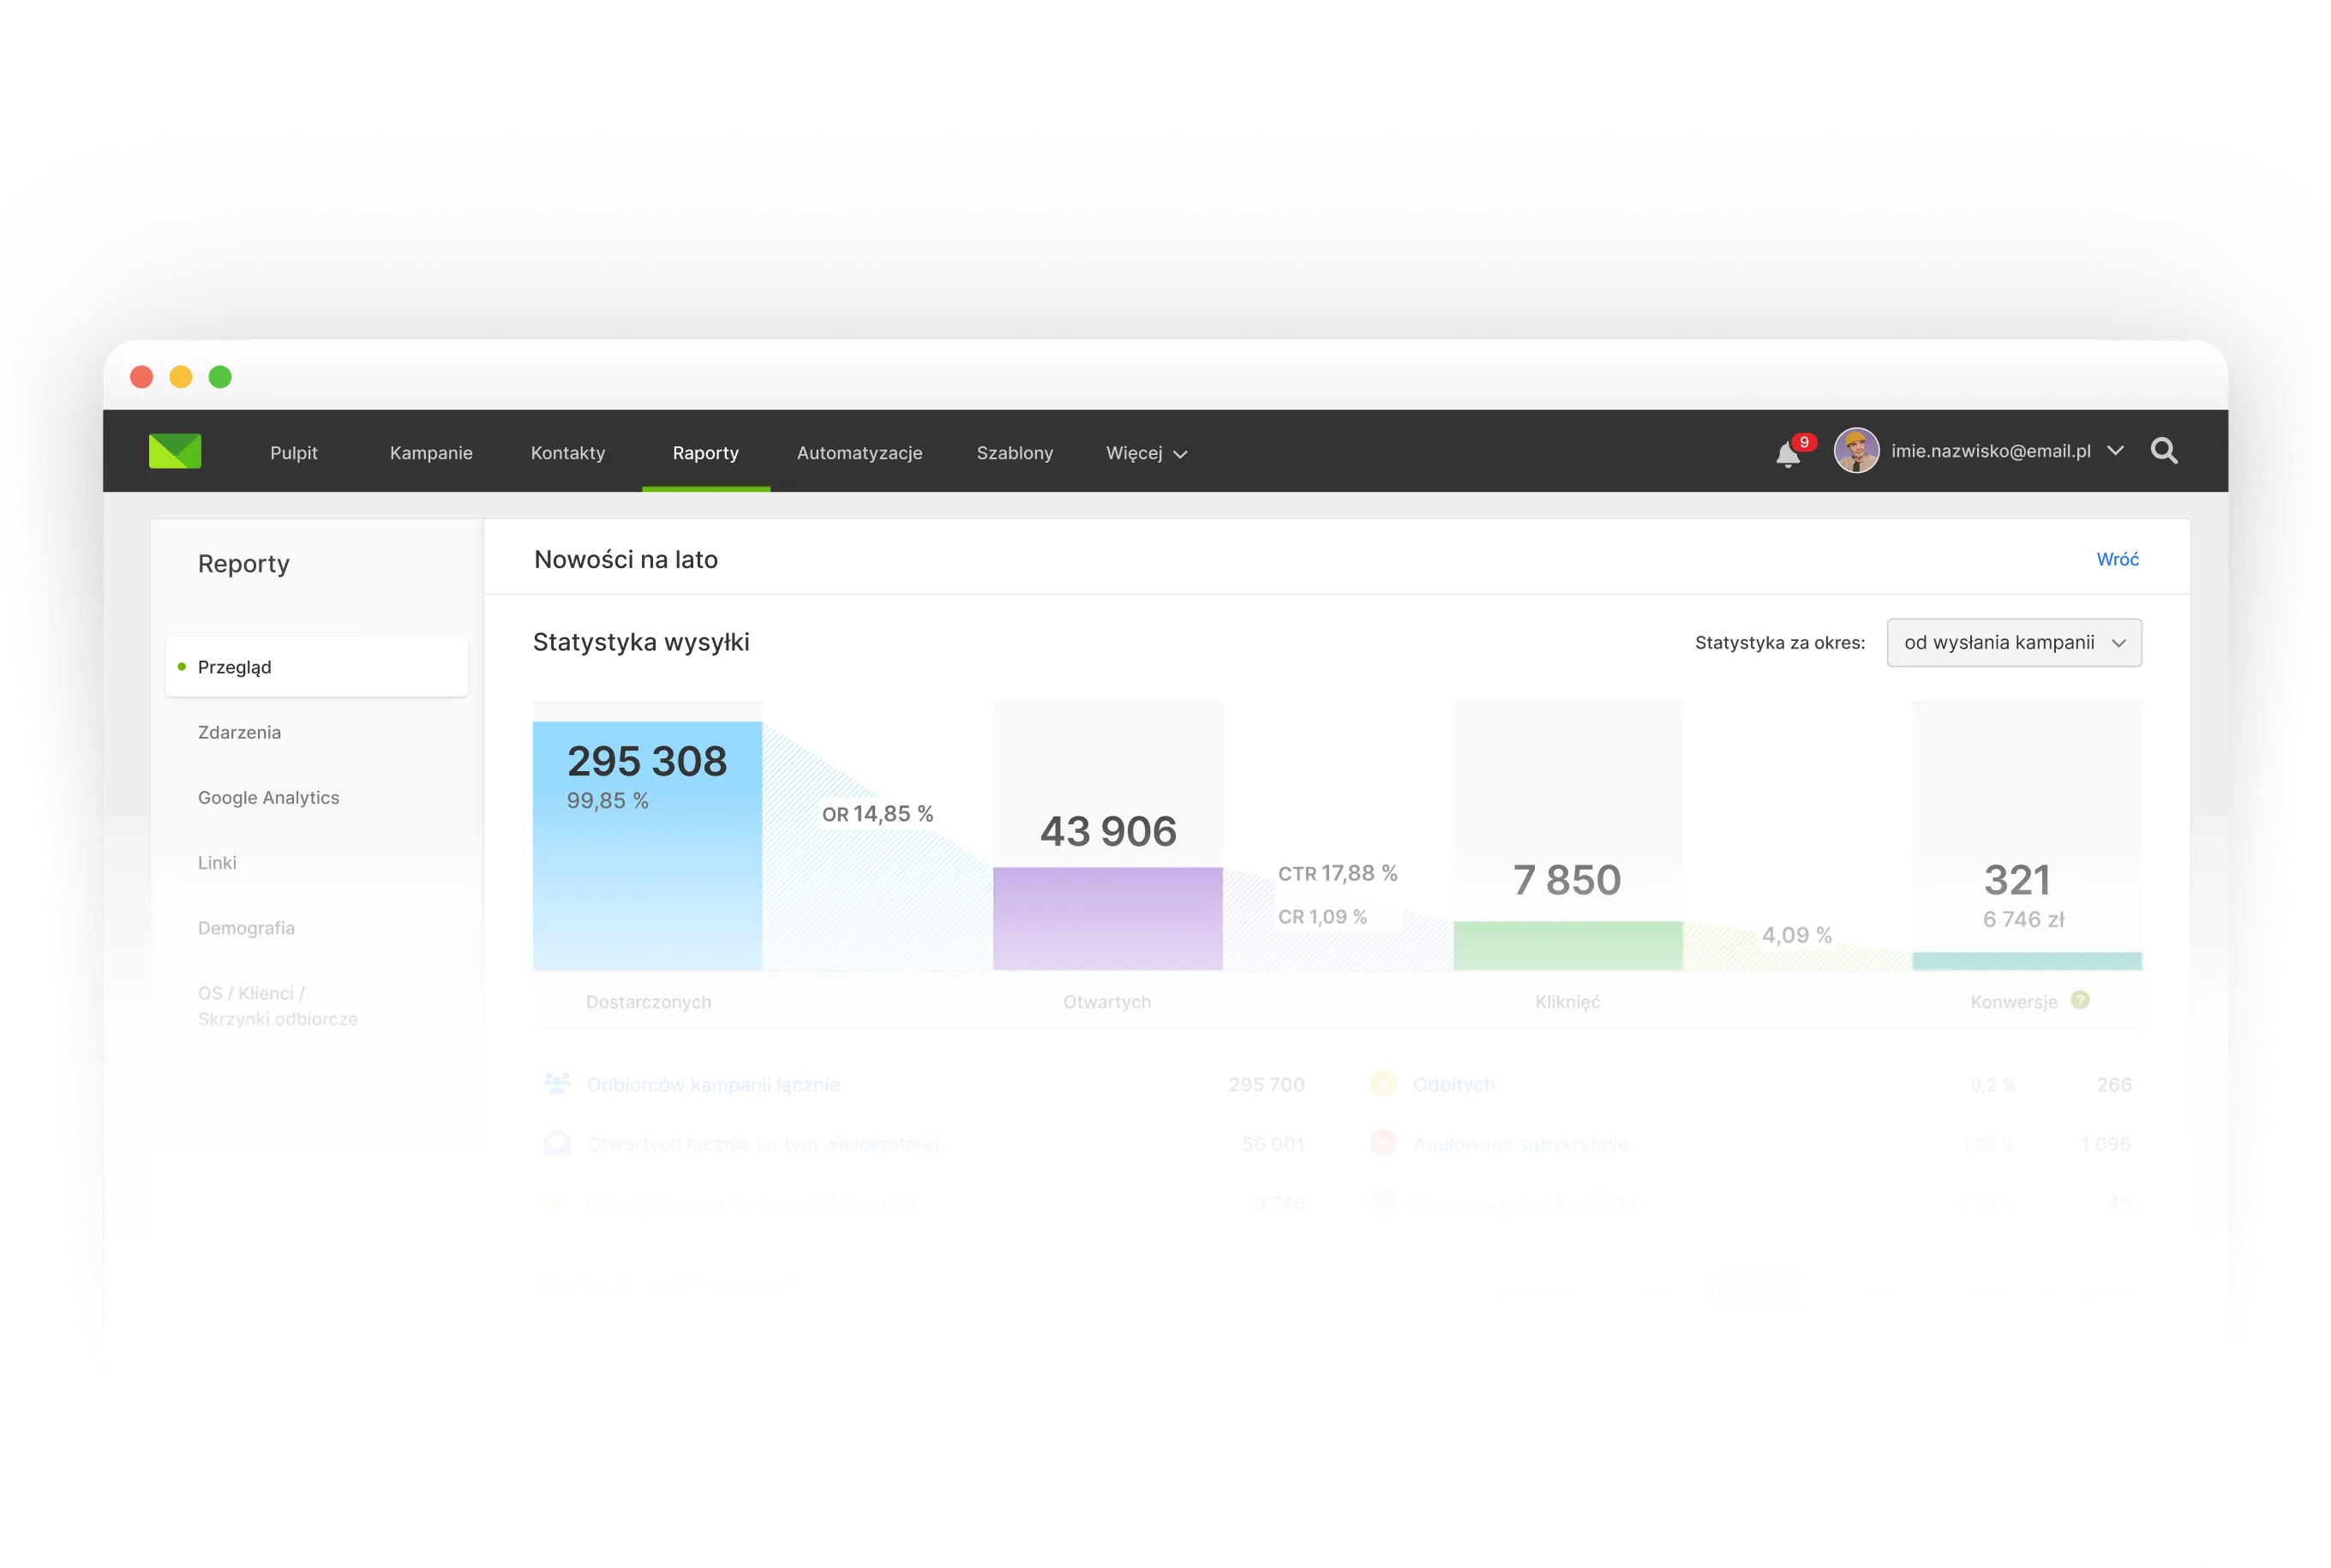
Task: Open the notifications bell
Action: click(1787, 455)
